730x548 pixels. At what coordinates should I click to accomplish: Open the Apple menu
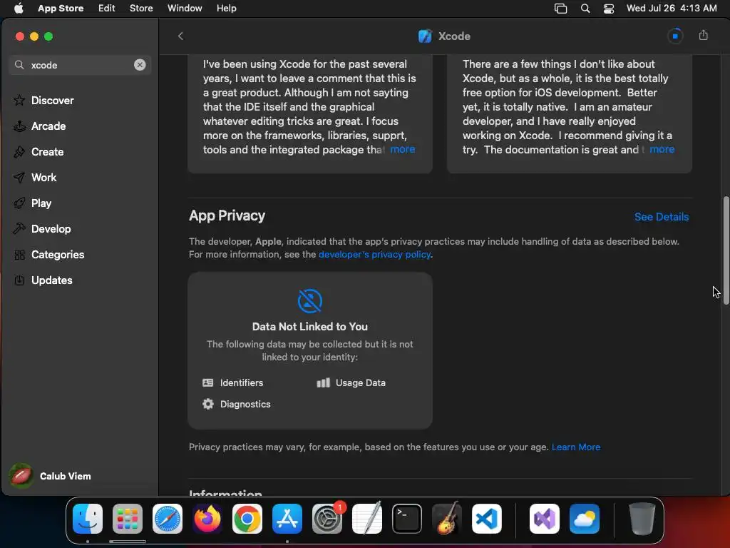[19, 8]
